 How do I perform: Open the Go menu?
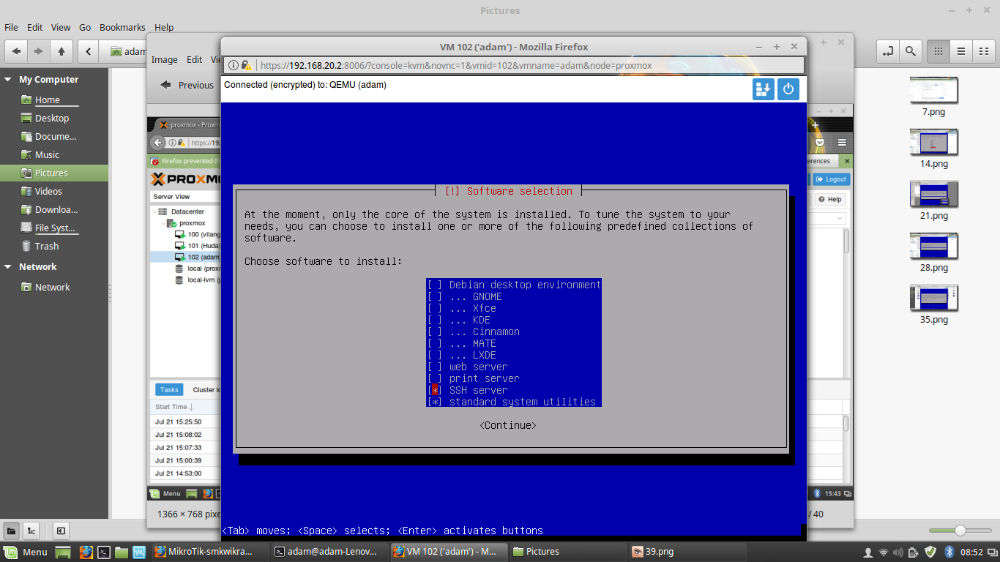click(x=85, y=27)
